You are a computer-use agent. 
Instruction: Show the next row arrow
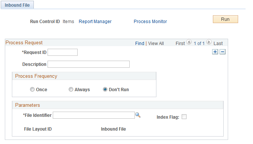point(209,42)
